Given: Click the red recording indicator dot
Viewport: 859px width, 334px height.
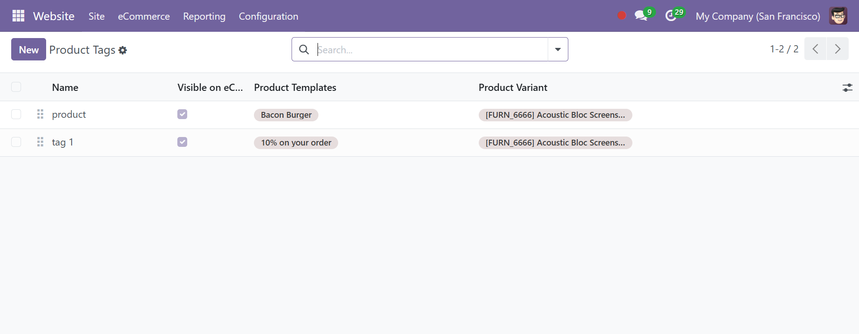Looking at the screenshot, I should 622,16.
